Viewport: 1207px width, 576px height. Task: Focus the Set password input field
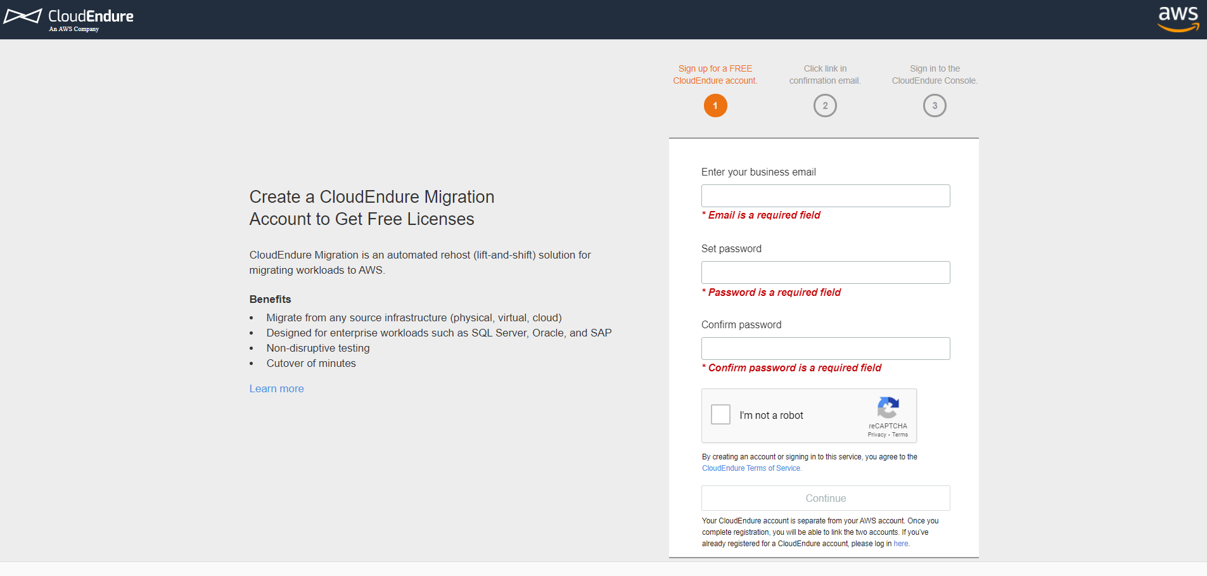click(x=826, y=272)
